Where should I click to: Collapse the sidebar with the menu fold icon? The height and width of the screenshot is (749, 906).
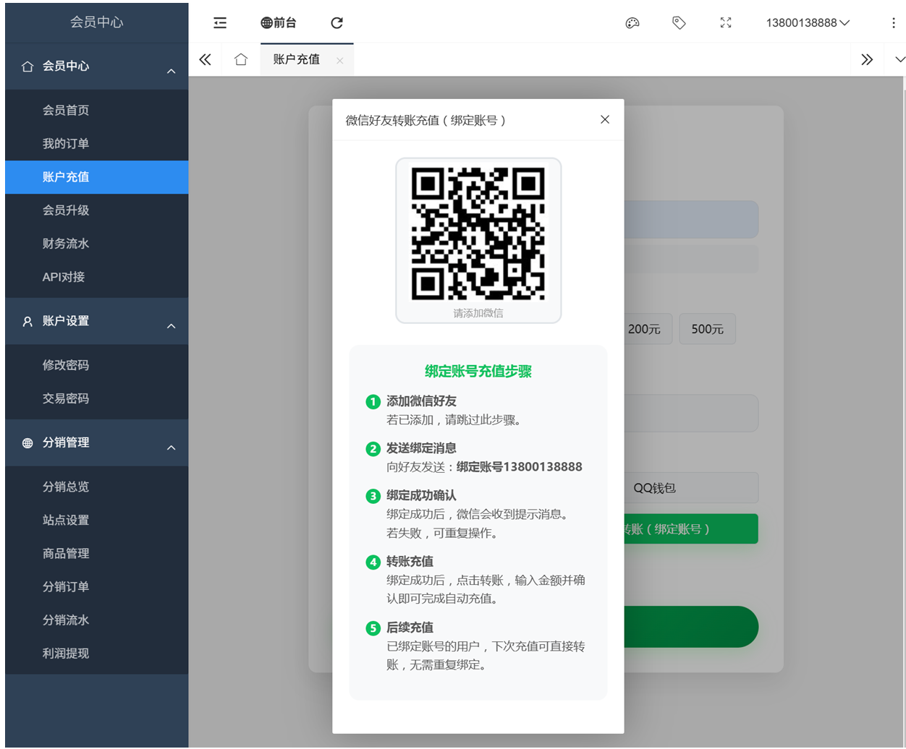[220, 23]
